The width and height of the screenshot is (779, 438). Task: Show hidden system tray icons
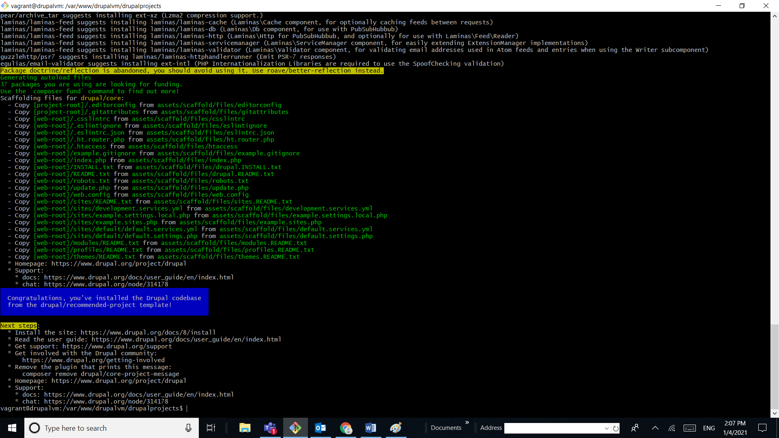point(655,428)
